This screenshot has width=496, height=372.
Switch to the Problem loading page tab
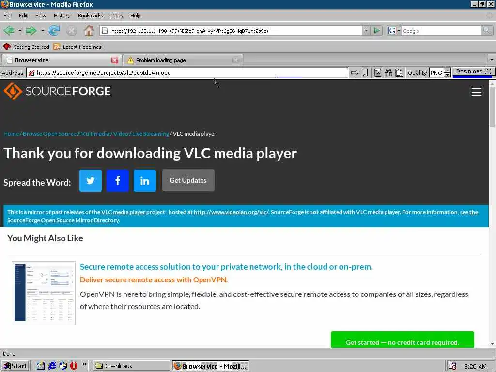click(x=183, y=60)
